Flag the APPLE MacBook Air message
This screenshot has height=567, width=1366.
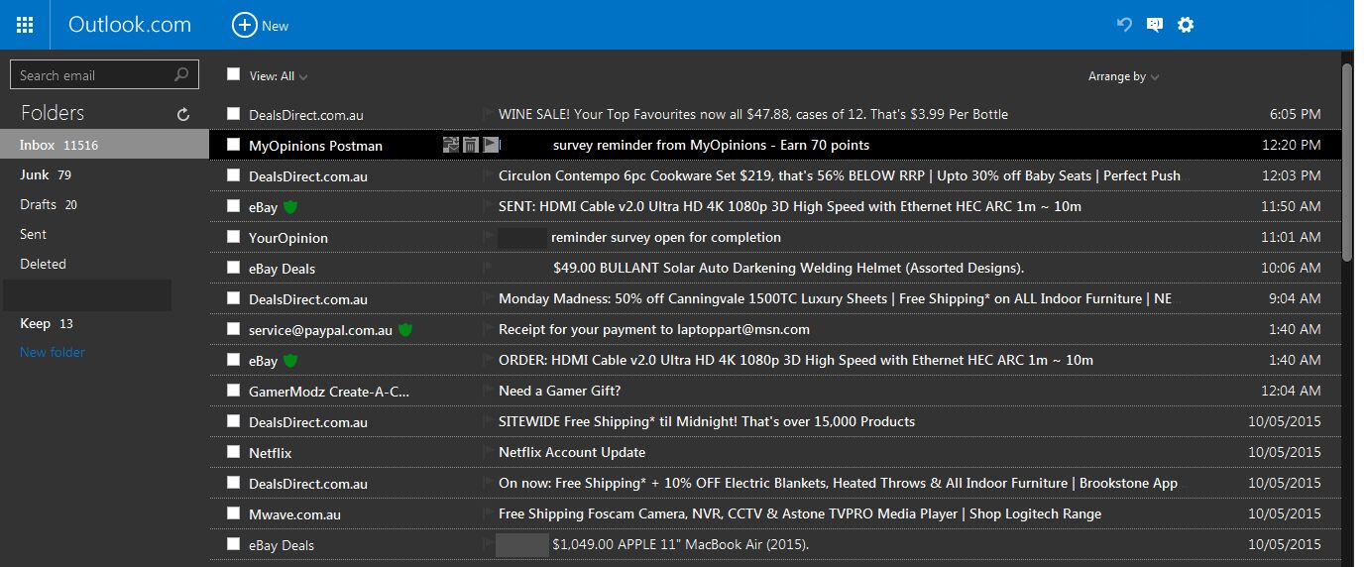[x=488, y=544]
